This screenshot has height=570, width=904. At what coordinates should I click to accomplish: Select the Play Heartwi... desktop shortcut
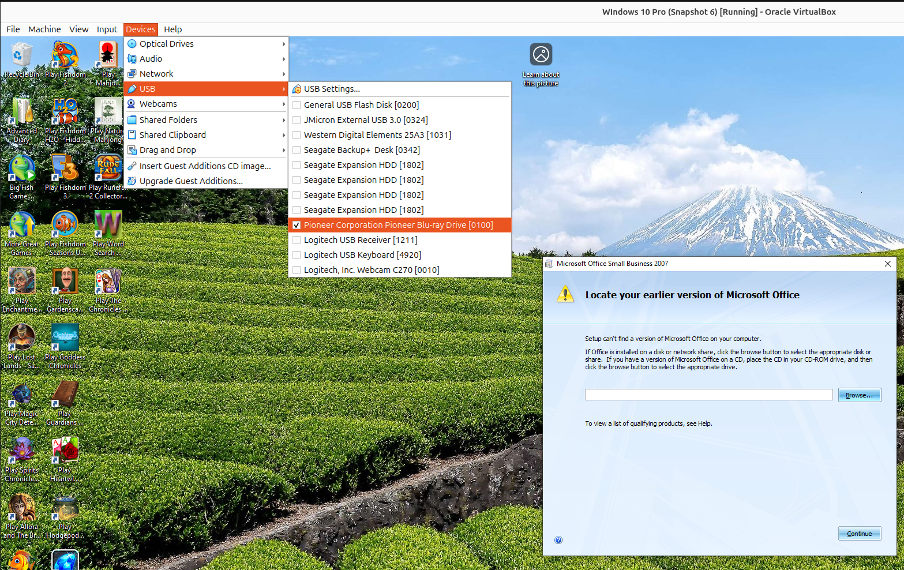click(65, 459)
